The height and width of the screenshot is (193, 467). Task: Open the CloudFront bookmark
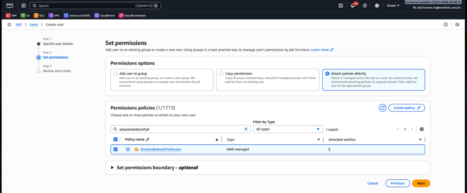[104, 15]
